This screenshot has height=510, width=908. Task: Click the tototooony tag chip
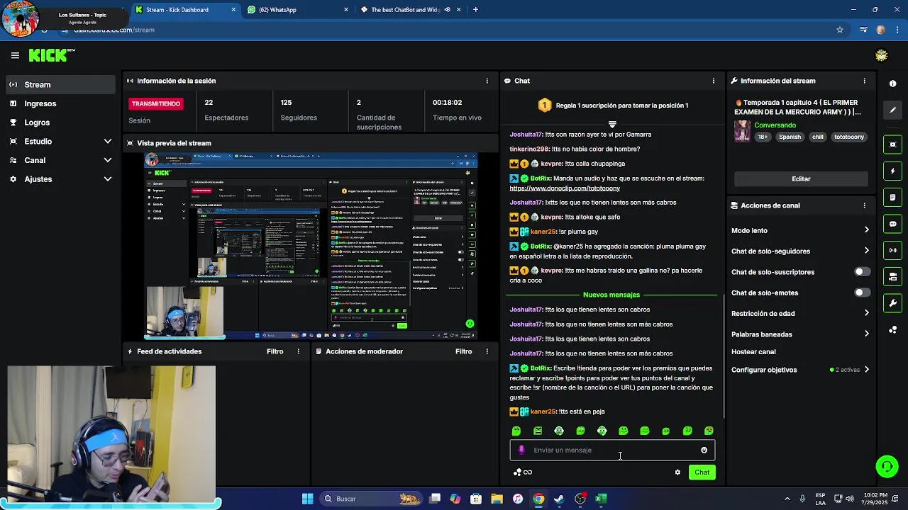coord(848,137)
